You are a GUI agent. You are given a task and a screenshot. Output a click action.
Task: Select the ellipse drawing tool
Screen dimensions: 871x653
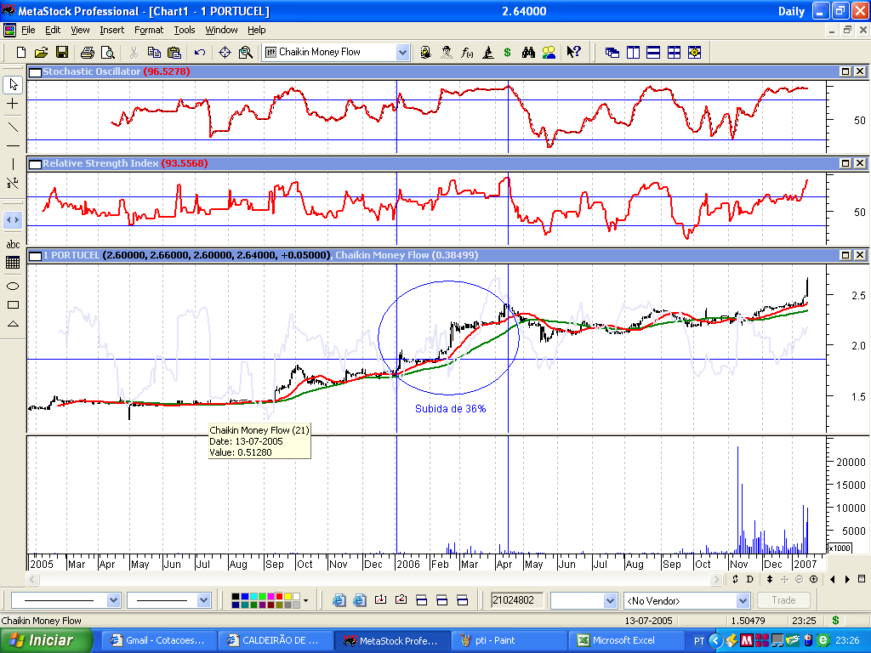point(13,287)
